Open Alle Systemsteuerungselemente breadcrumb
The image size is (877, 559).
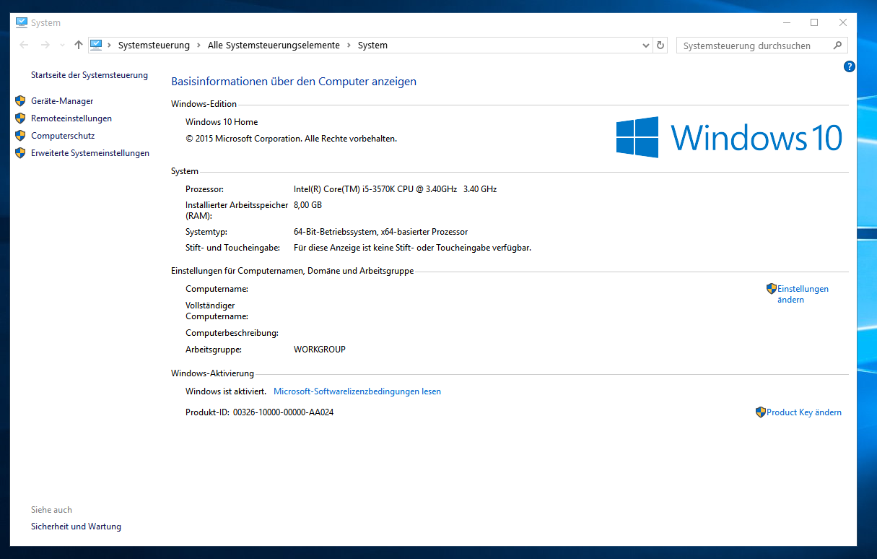click(x=274, y=45)
